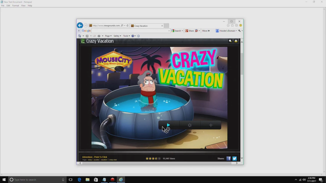Open the Notepad Help menu

[x=30, y=5]
